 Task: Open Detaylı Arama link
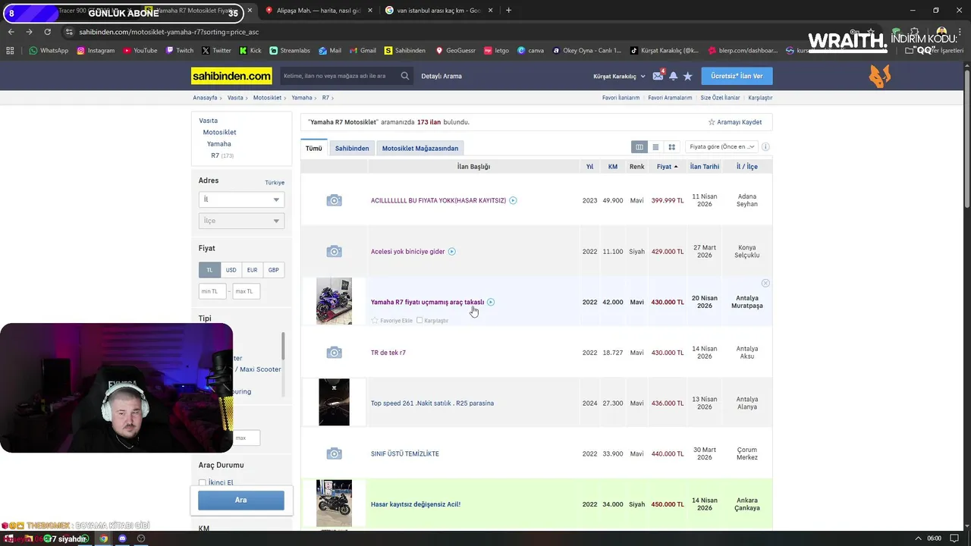tap(442, 76)
